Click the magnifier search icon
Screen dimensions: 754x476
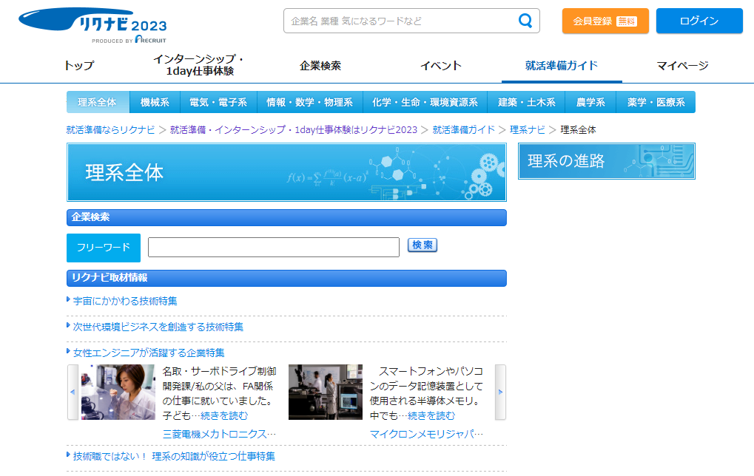pos(525,21)
